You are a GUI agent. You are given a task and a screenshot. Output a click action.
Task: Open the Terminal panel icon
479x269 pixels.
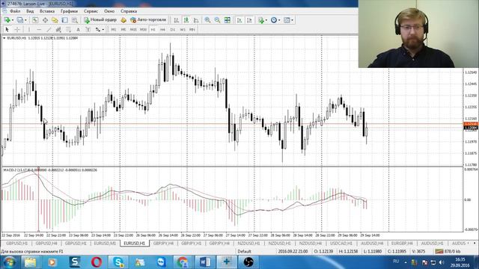[65, 20]
